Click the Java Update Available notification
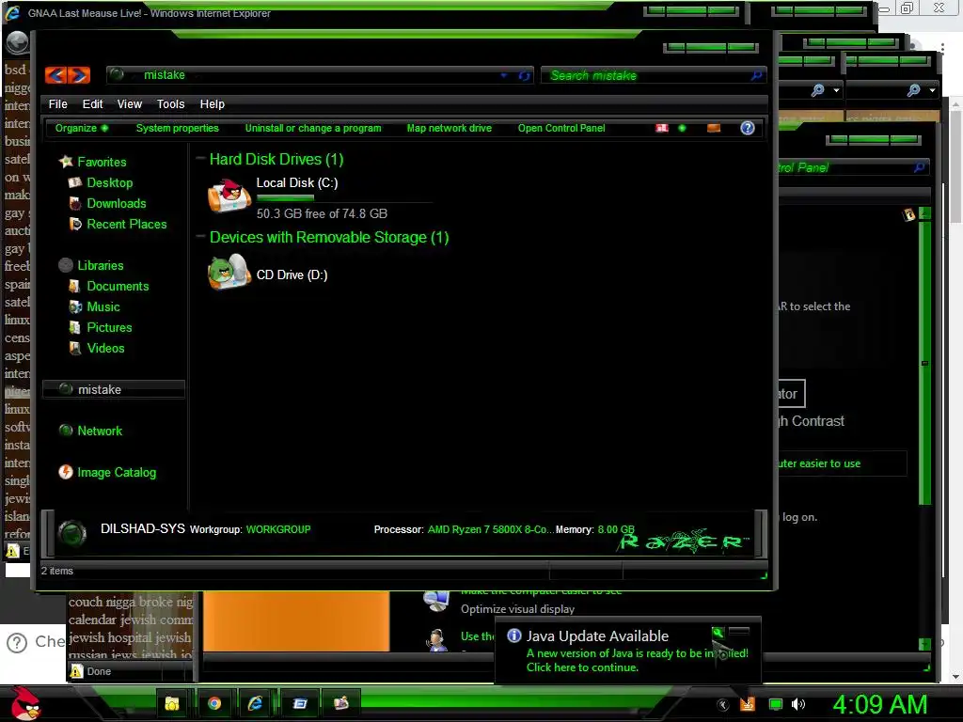963x722 pixels. pos(627,651)
